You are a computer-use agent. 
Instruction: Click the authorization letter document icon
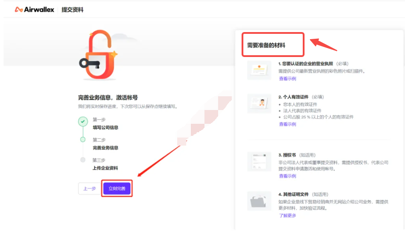(259, 161)
